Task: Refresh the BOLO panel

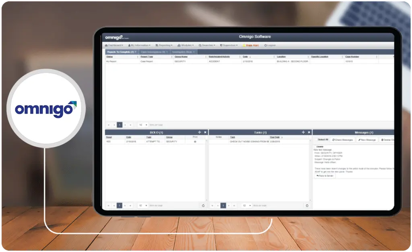Action: [203, 205]
